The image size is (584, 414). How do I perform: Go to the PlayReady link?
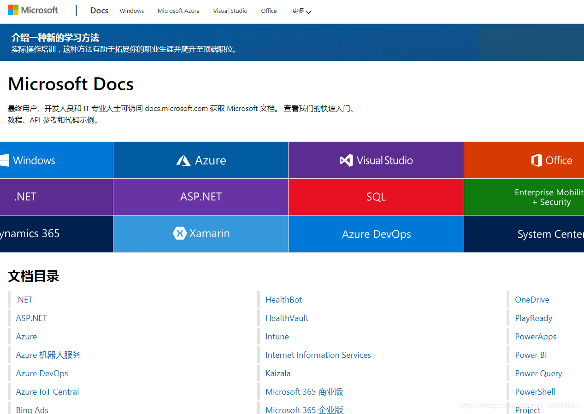tap(533, 318)
